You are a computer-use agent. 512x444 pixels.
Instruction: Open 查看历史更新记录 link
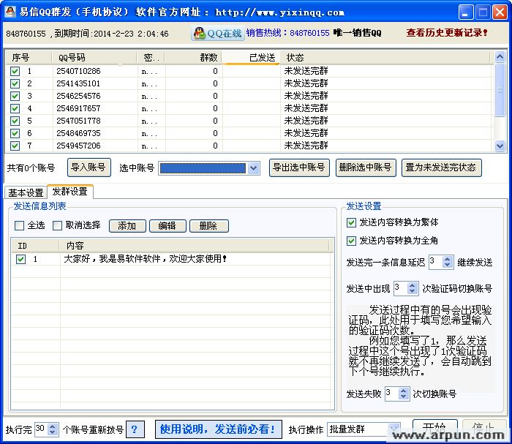pyautogui.click(x=447, y=33)
